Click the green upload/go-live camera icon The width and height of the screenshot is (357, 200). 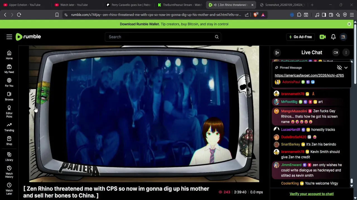(323, 37)
